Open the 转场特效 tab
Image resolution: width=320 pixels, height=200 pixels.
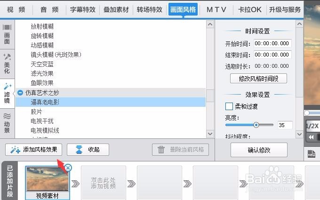(150, 9)
